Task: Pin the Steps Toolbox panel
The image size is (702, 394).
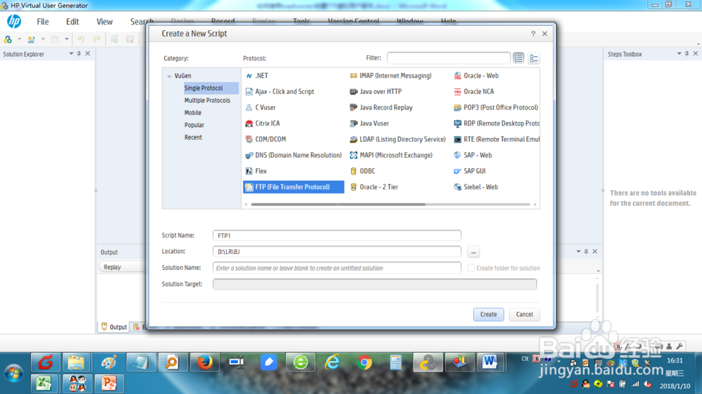Action: (x=687, y=54)
